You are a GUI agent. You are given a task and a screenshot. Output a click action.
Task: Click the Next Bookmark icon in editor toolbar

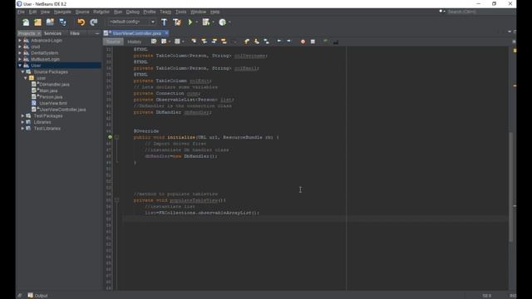point(257,42)
